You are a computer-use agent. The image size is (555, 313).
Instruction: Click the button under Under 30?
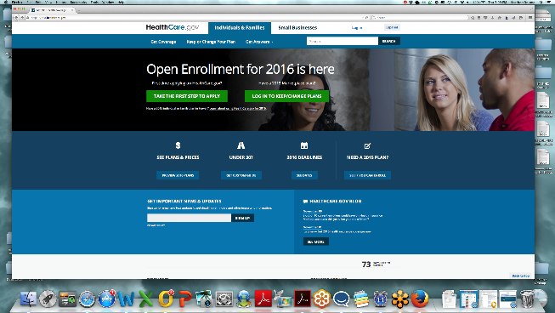(x=241, y=175)
